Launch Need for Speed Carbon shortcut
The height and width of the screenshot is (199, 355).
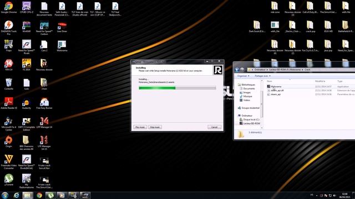pyautogui.click(x=44, y=28)
